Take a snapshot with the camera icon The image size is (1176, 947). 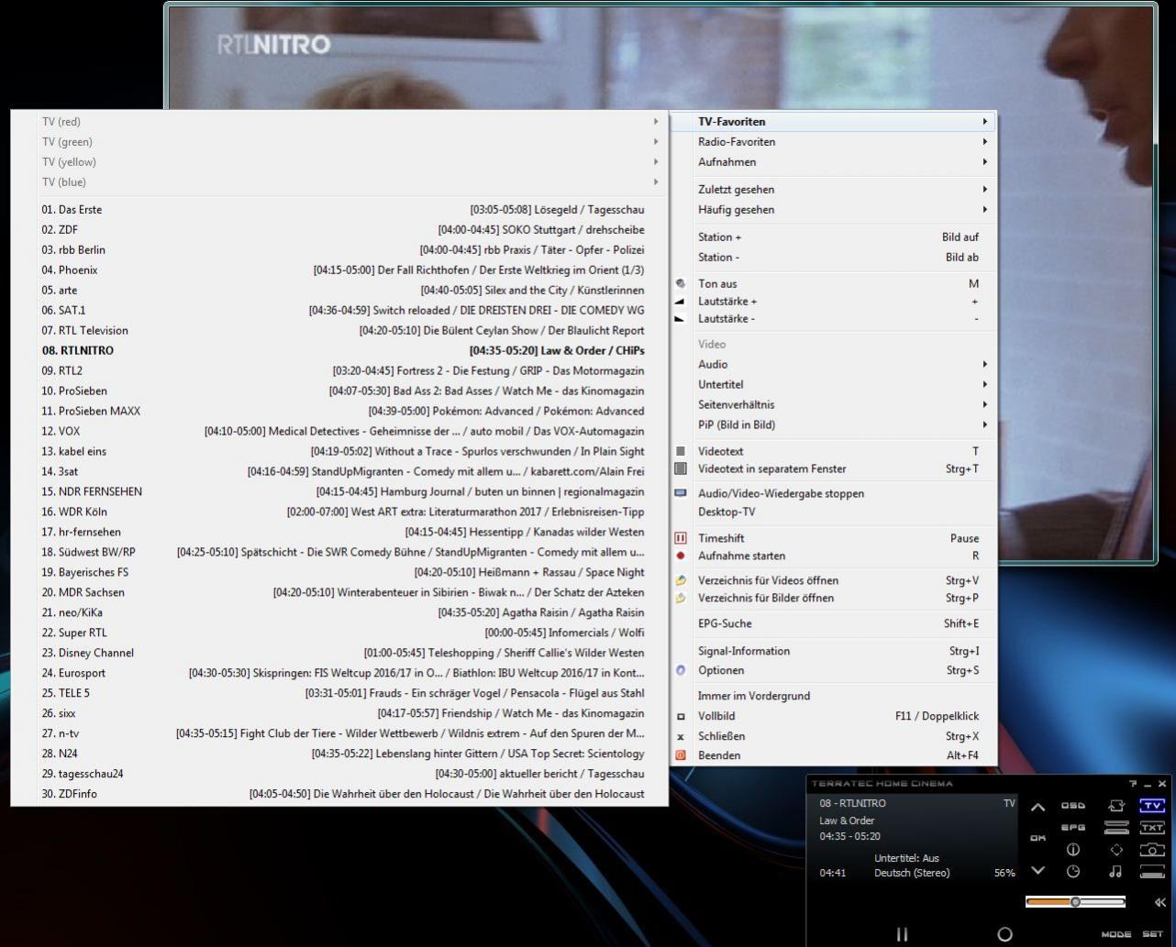(x=1152, y=850)
